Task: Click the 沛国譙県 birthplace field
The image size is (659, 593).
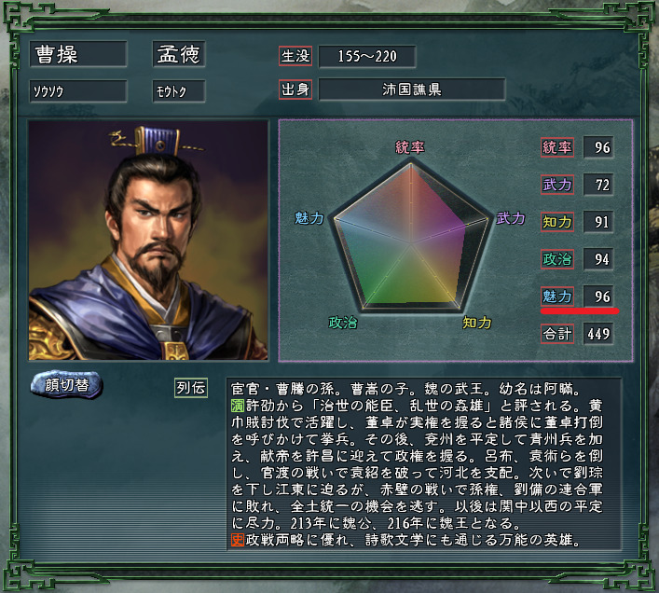Action: (412, 90)
